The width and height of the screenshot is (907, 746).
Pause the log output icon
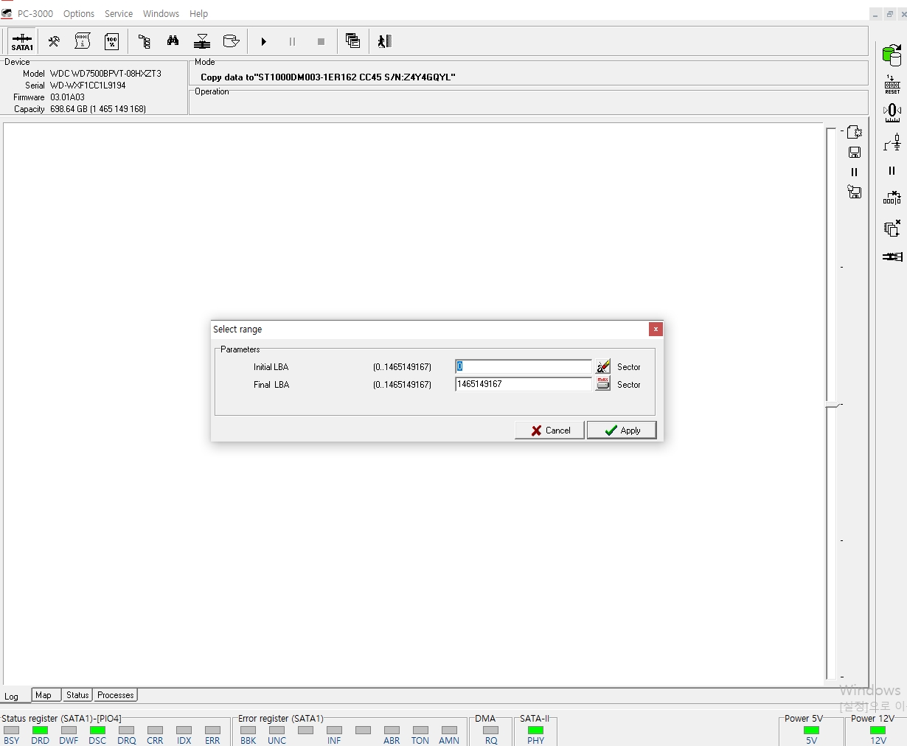855,172
